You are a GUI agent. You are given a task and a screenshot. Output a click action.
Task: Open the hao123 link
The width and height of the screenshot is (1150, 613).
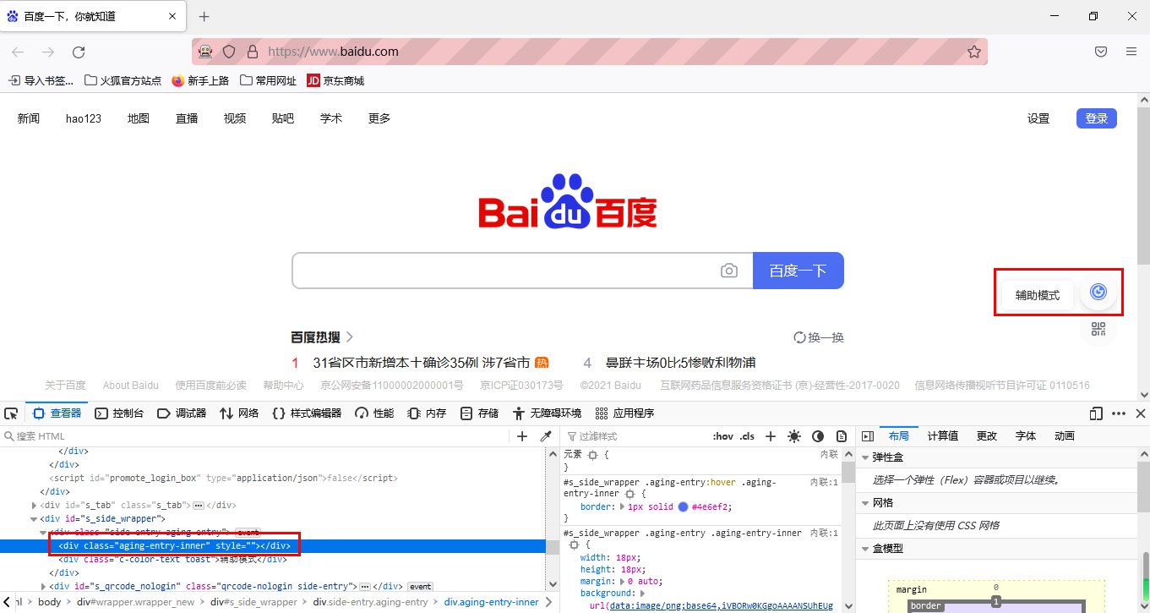(84, 118)
